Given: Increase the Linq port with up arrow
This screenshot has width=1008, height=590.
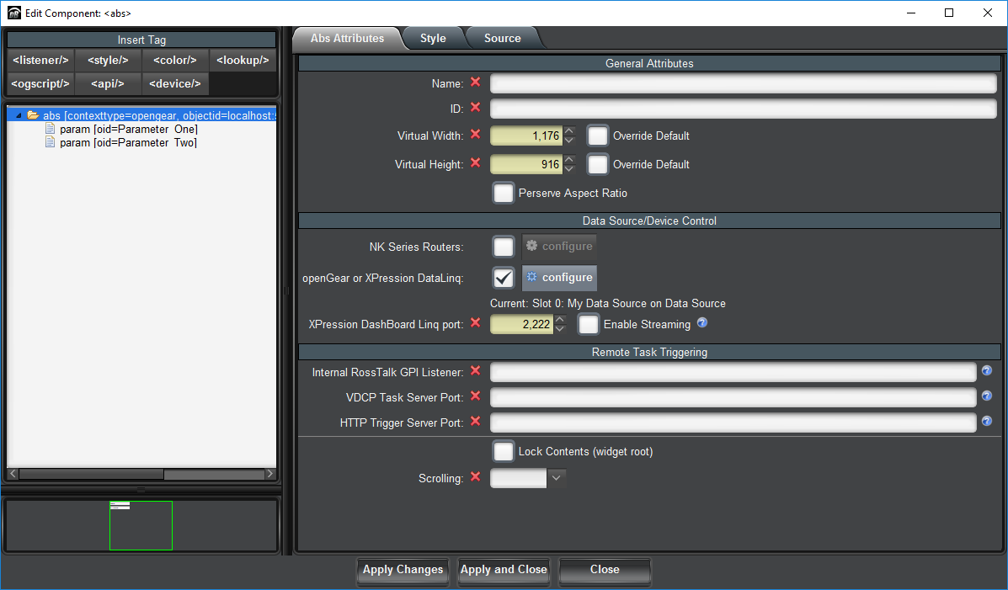Looking at the screenshot, I should tap(560, 319).
